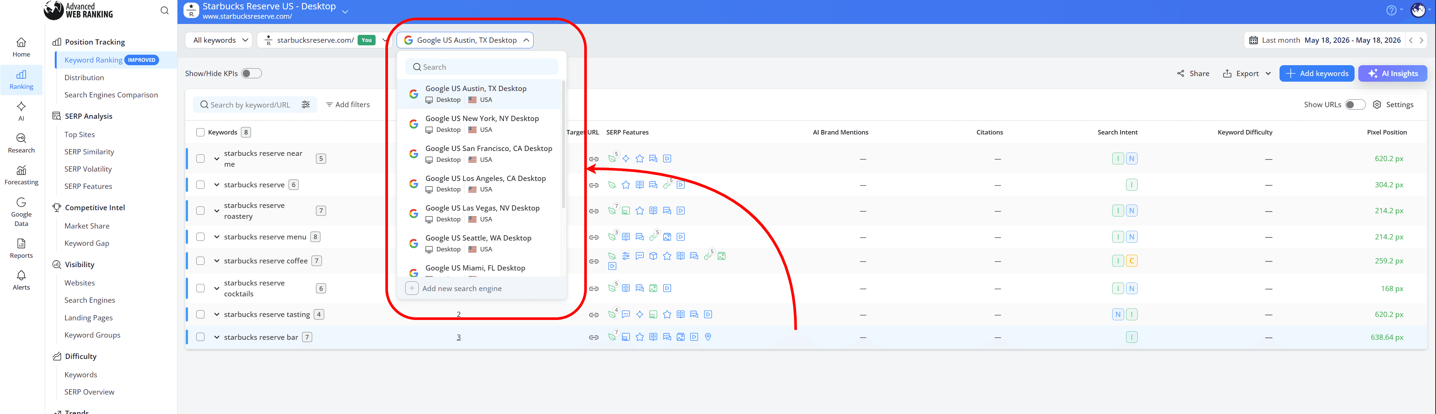The height and width of the screenshot is (414, 1436).
Task: Open the Home section in sidebar
Action: [21, 47]
